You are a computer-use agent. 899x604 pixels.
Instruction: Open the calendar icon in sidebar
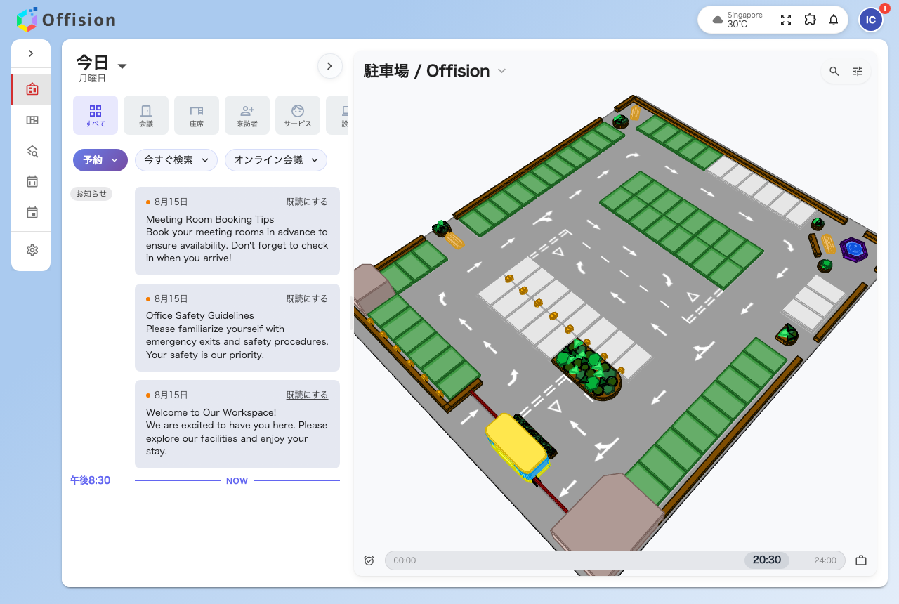point(32,181)
